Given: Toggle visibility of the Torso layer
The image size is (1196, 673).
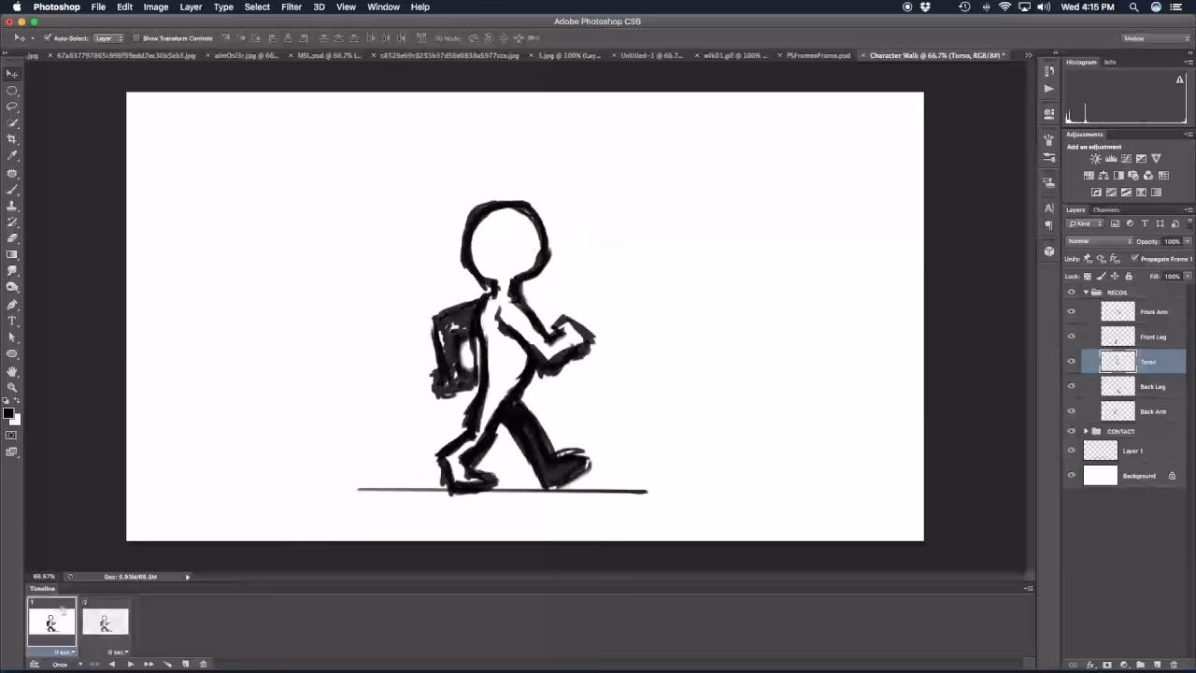Looking at the screenshot, I should tap(1072, 362).
